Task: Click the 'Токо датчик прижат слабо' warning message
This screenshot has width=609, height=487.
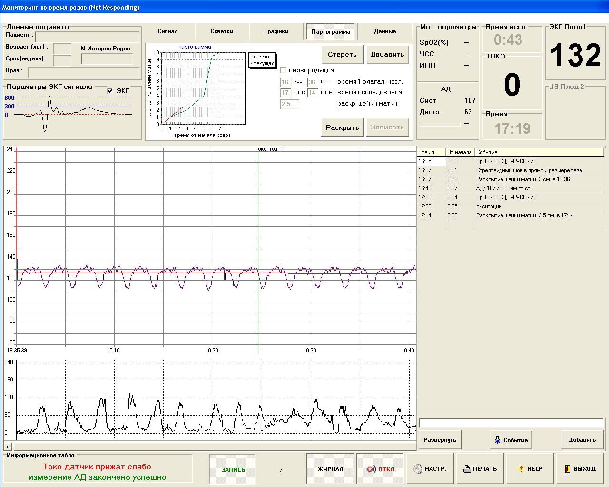Action: [97, 467]
